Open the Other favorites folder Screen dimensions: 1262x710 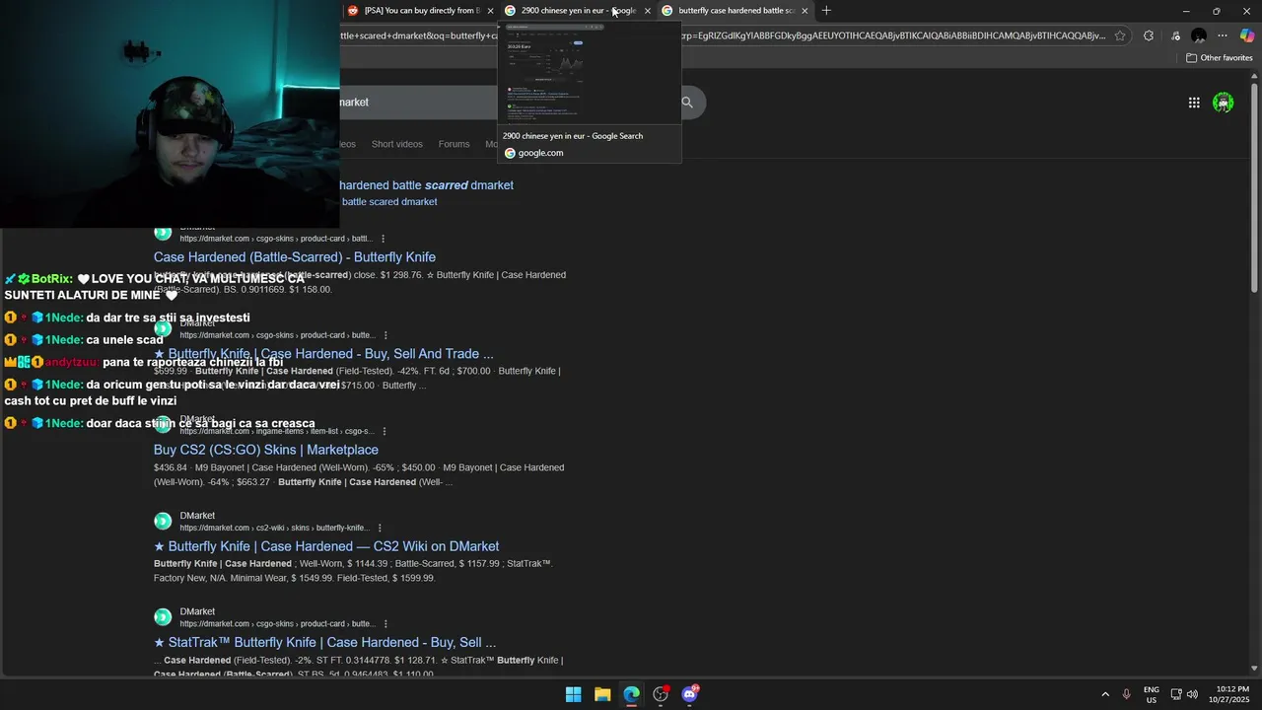coord(1219,58)
